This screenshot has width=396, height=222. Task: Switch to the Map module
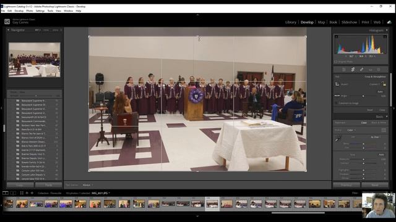coord(321,22)
